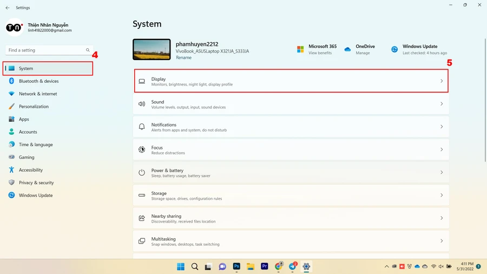Open Telegram from the taskbar

tap(293, 266)
